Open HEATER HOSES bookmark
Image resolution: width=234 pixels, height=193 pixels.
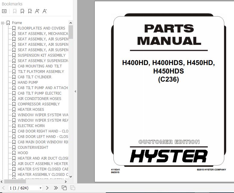31,110
